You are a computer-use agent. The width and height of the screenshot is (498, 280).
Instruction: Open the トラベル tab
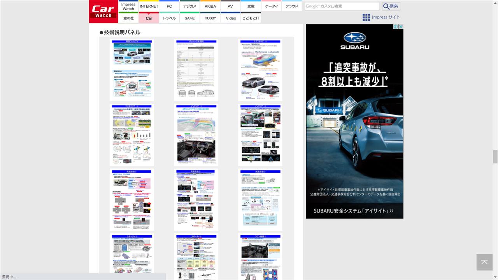point(169,18)
